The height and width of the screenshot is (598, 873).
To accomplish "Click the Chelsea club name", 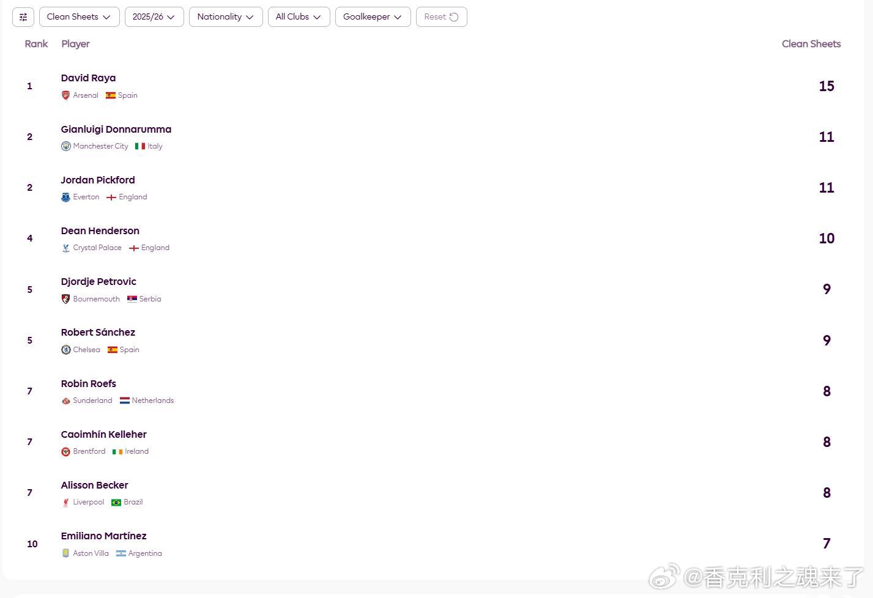I will click(x=86, y=350).
